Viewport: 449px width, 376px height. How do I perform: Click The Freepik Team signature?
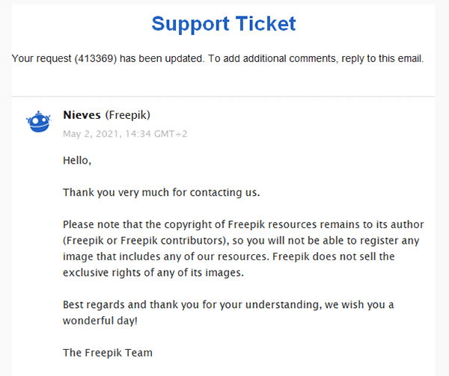click(x=108, y=353)
